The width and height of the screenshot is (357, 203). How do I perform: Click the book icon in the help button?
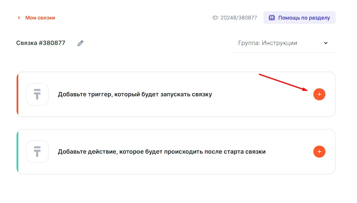272,18
